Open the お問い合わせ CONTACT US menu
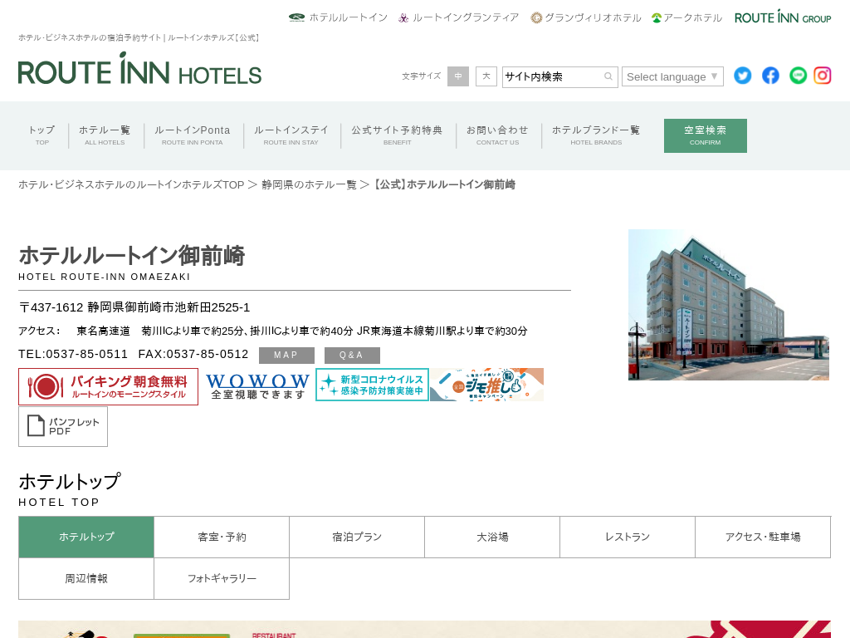The width and height of the screenshot is (850, 638). click(498, 135)
